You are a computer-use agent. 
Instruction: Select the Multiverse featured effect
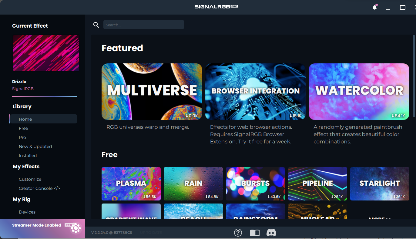[x=152, y=92]
